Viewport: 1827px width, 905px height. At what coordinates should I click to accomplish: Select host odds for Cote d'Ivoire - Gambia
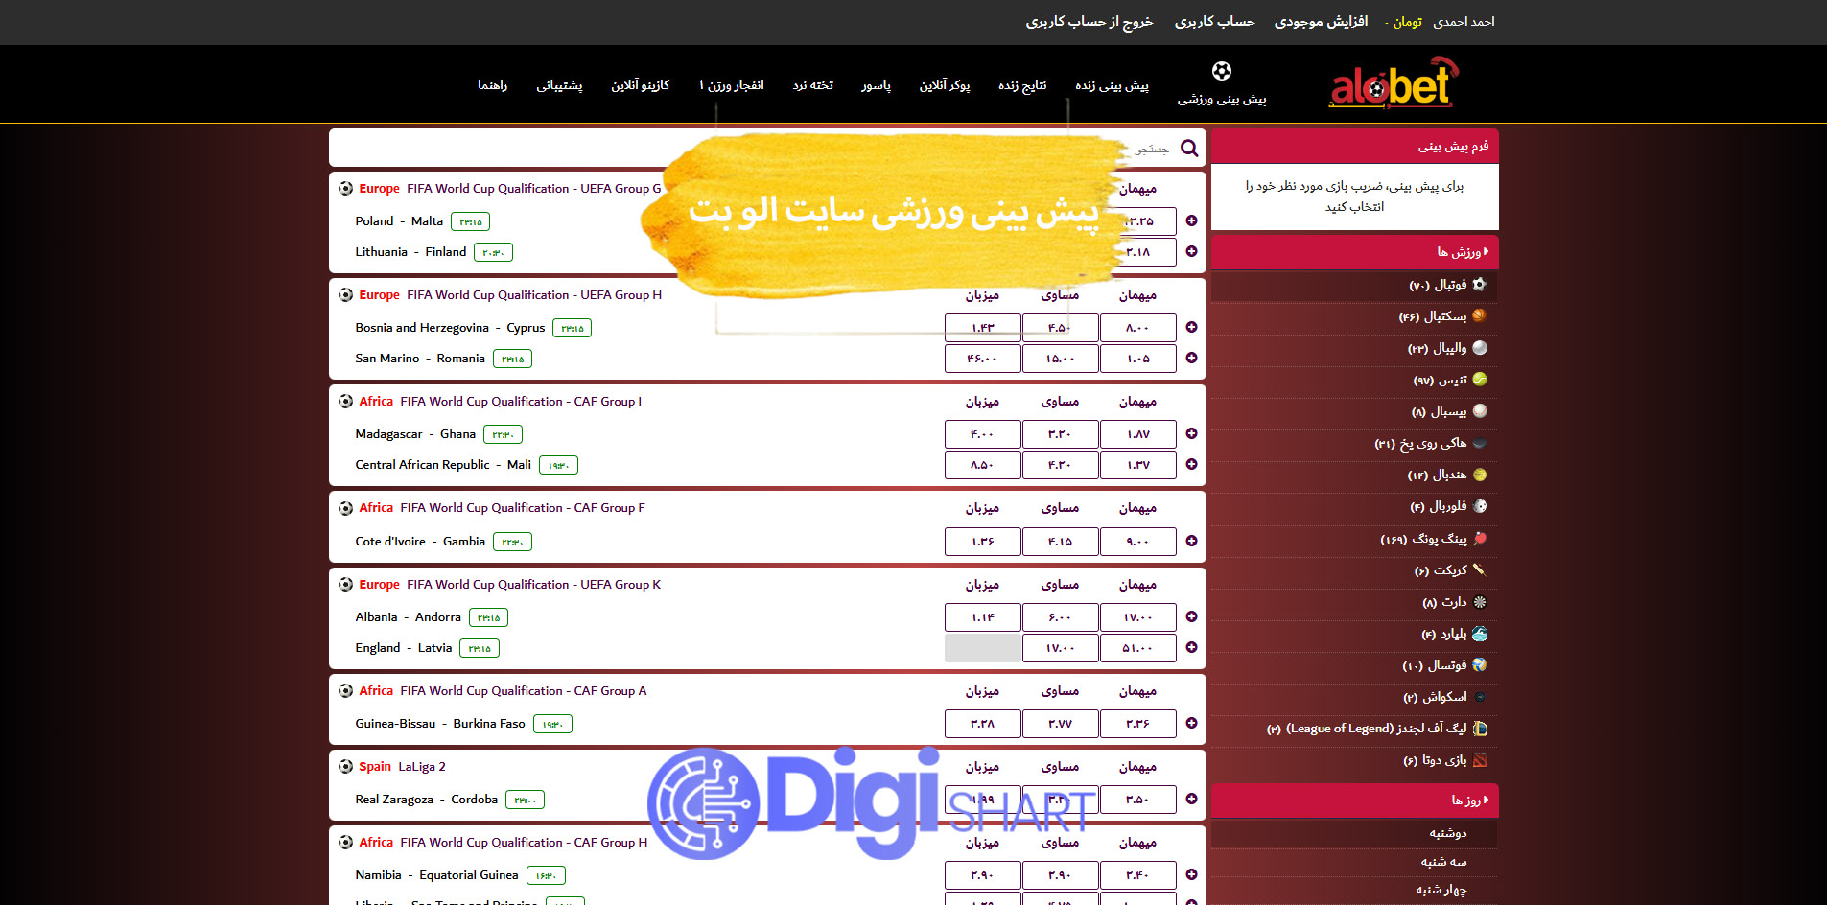[x=982, y=542]
